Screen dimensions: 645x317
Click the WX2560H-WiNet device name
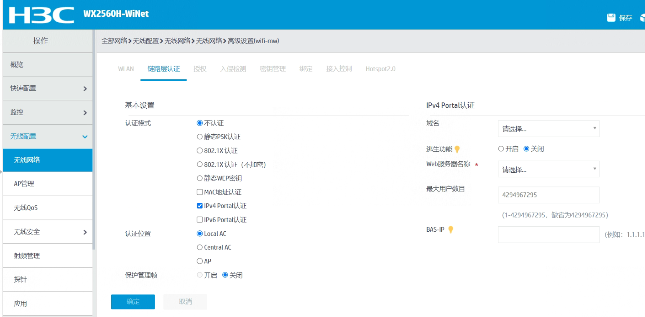[x=116, y=13]
